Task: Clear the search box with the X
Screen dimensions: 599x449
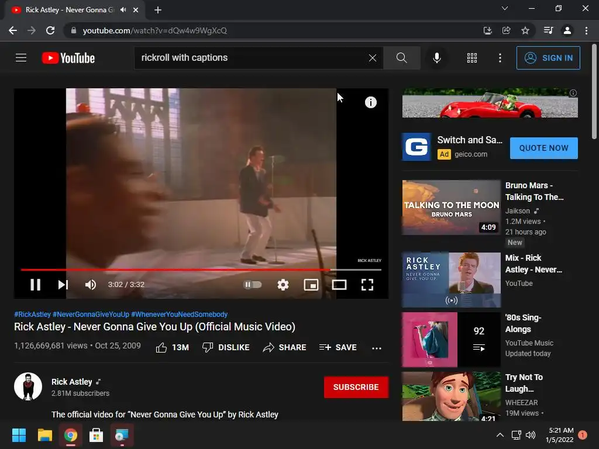Action: [x=373, y=58]
